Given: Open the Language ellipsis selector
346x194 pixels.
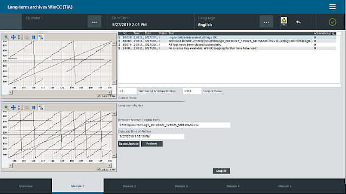Looking at the screenshot, I should (267, 22).
